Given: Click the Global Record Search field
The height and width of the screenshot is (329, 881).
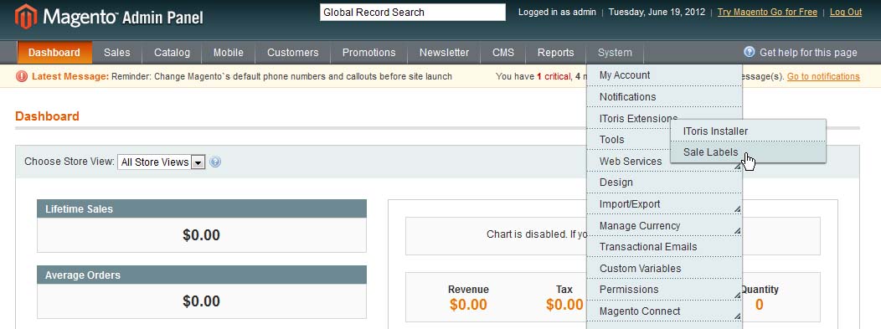Looking at the screenshot, I should click(412, 13).
